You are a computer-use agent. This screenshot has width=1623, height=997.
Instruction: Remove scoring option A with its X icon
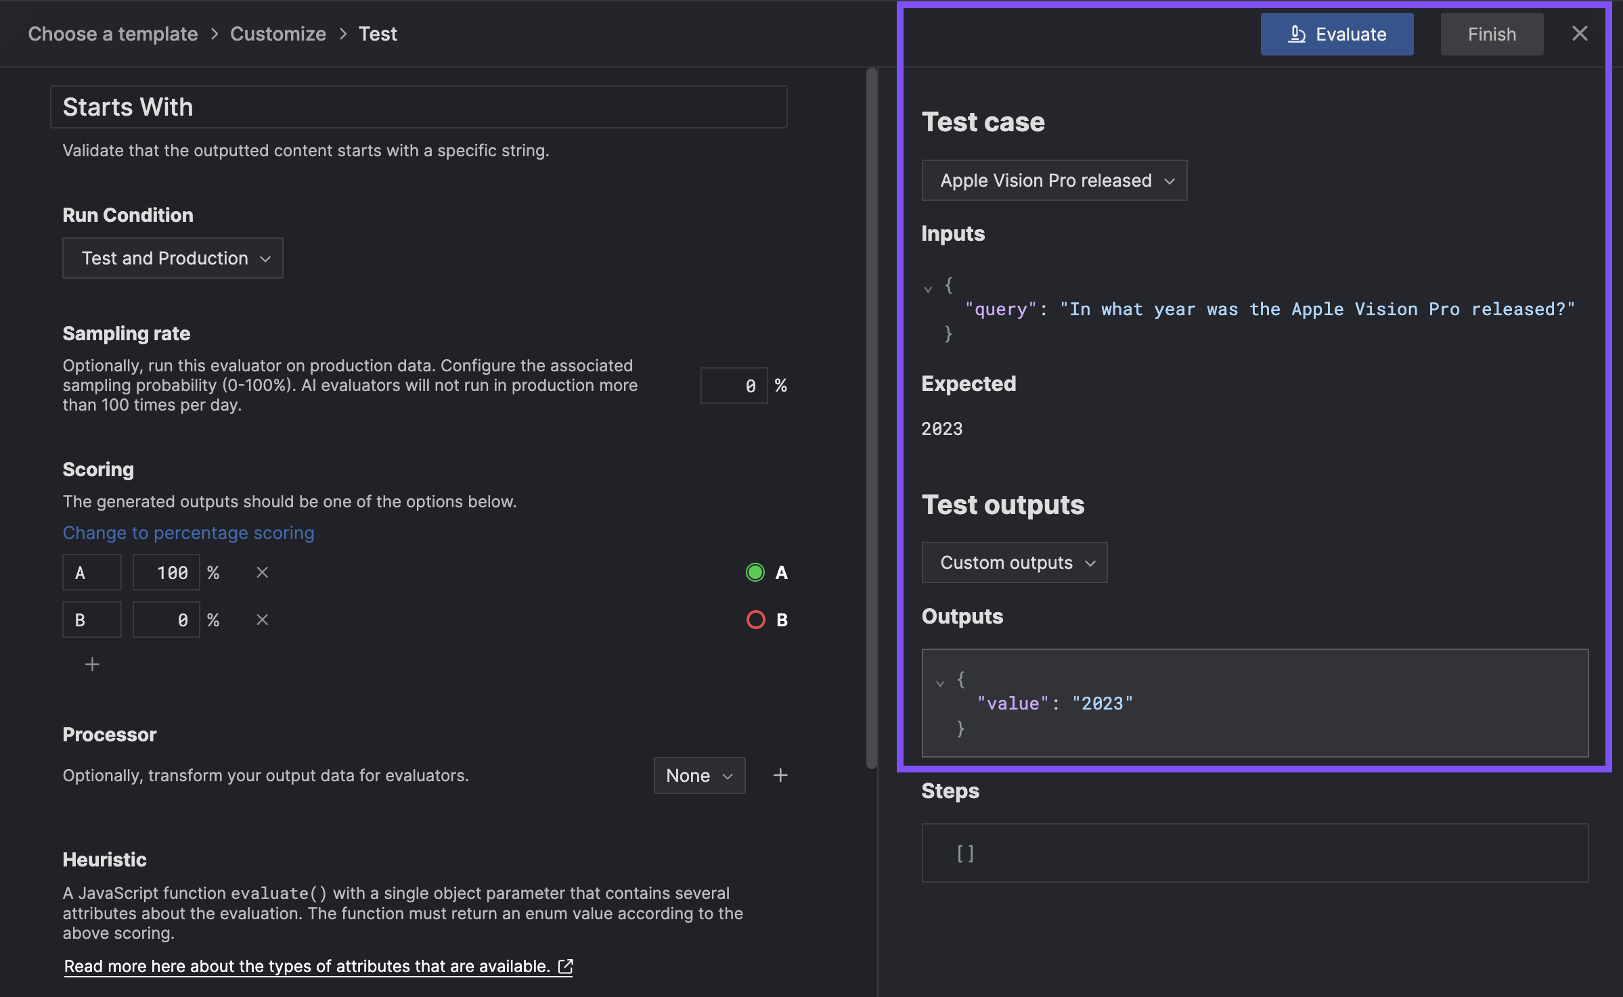pyautogui.click(x=263, y=572)
